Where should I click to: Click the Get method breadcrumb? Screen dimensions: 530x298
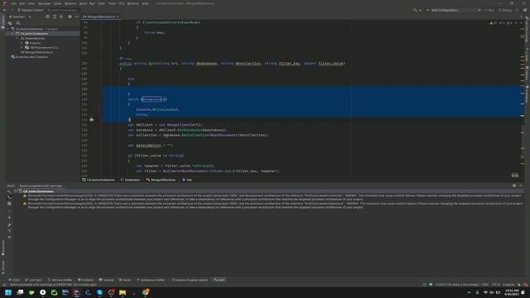187,180
